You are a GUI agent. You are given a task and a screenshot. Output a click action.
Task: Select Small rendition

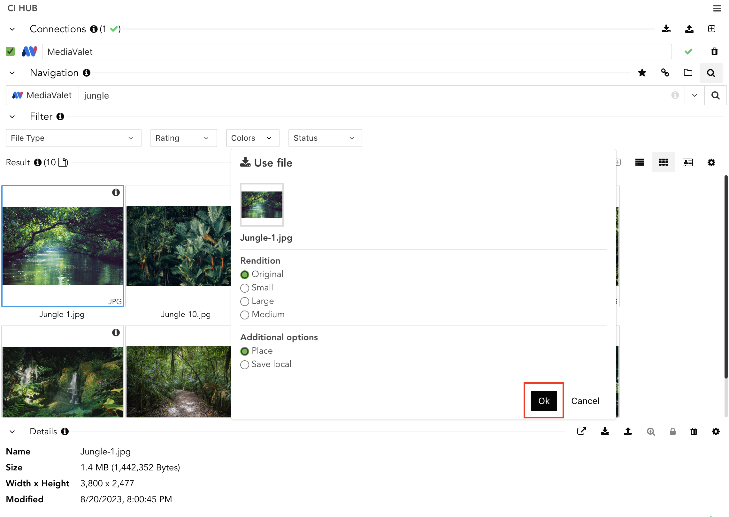[244, 288]
